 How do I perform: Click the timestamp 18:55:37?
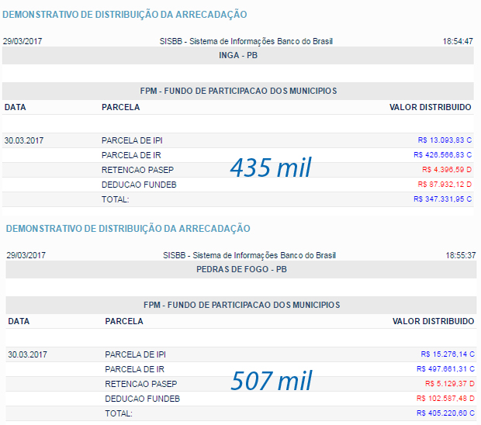(x=461, y=255)
